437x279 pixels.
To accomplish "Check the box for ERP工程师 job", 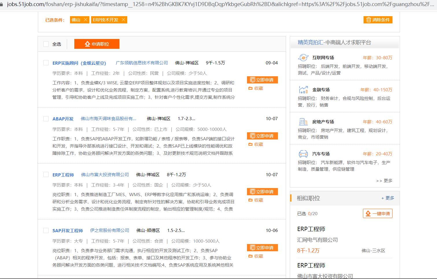I will [46, 174].
